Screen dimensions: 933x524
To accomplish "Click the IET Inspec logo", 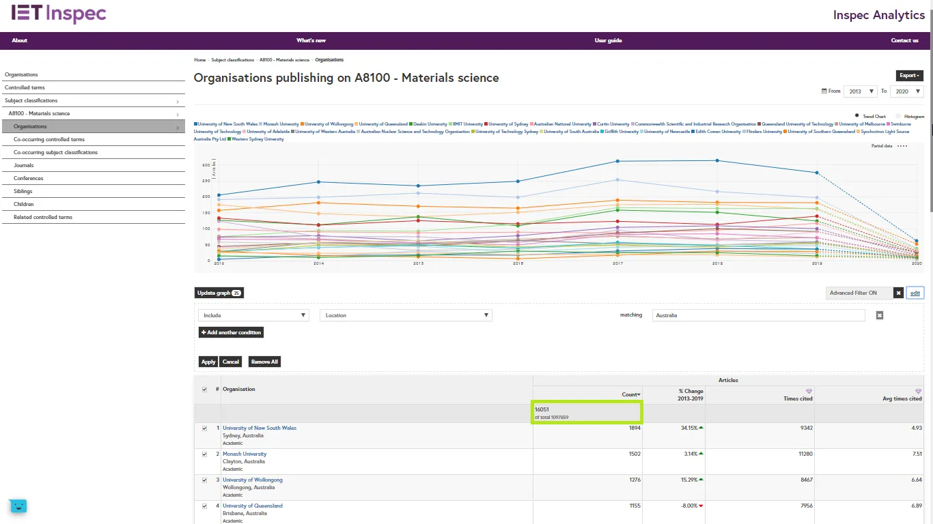I will (x=59, y=14).
